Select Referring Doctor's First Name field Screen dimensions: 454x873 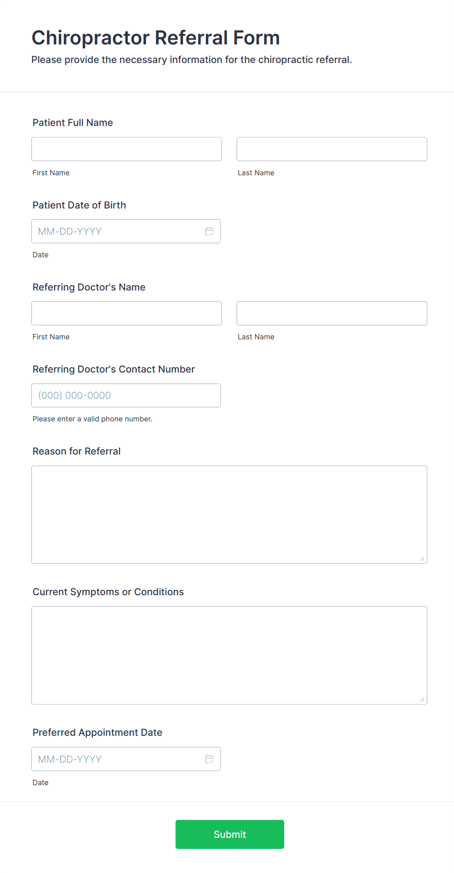point(126,313)
